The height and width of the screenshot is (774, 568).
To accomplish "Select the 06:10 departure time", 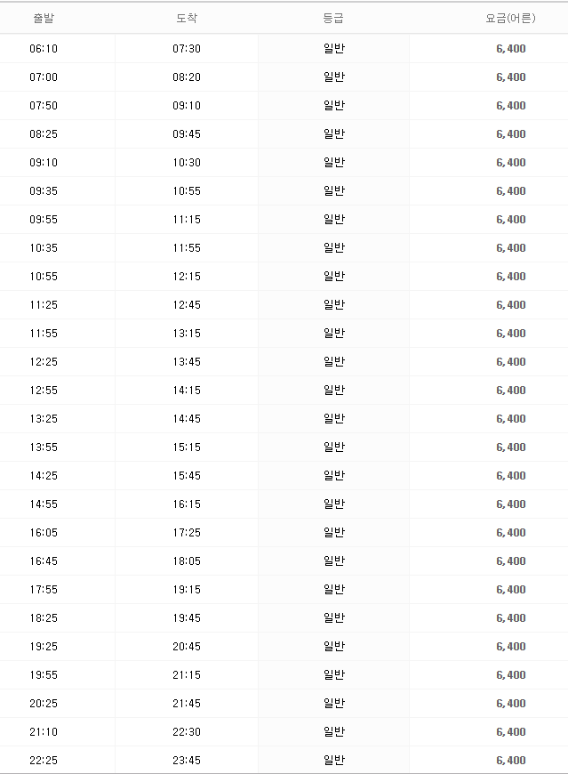I will (44, 48).
